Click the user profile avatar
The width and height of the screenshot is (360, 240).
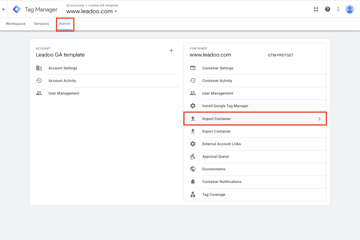[x=349, y=9]
